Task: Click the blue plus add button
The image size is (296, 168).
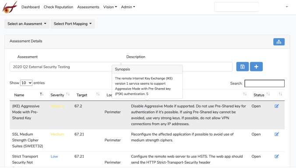Action: coord(256,67)
